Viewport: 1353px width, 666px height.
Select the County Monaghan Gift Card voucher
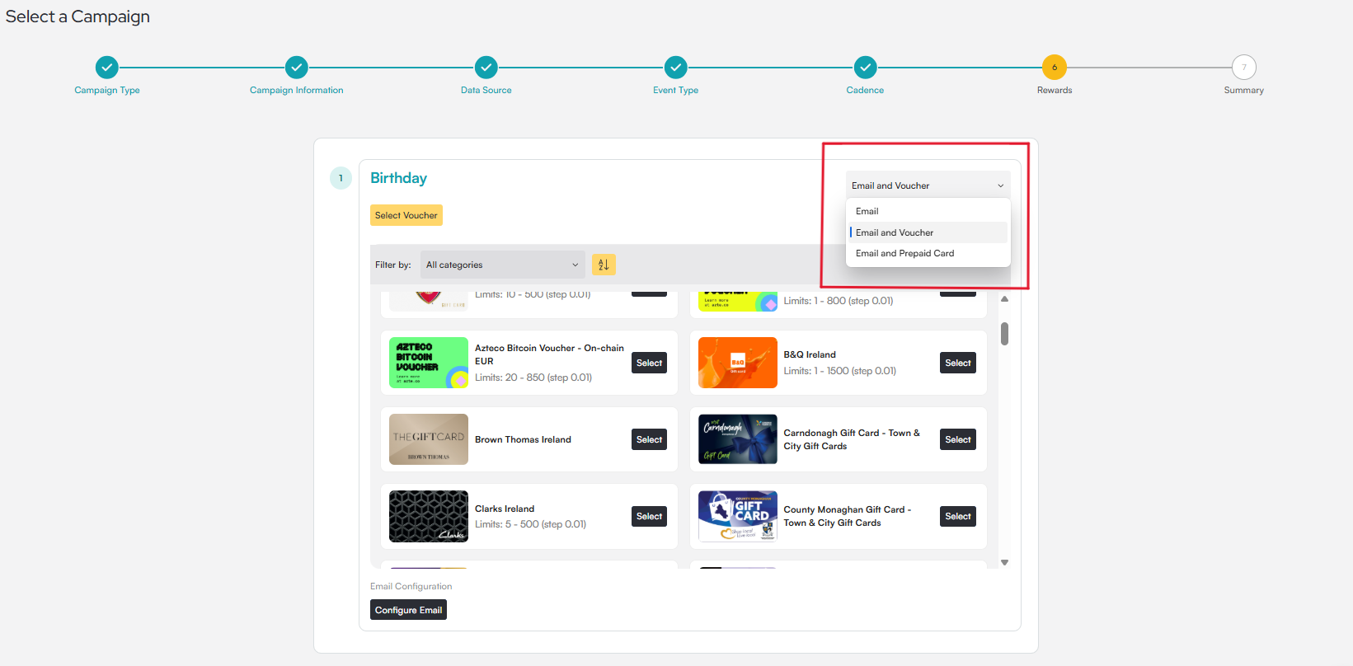click(x=958, y=516)
